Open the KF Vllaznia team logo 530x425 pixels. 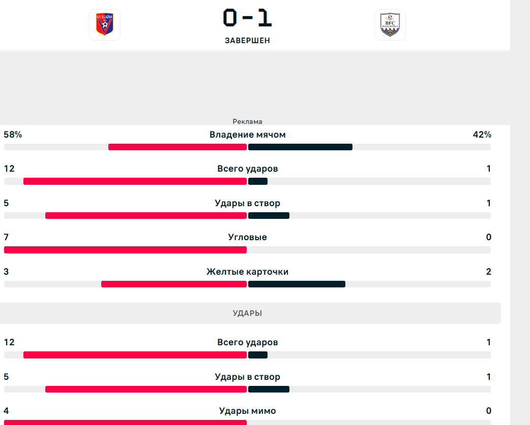coord(105,24)
